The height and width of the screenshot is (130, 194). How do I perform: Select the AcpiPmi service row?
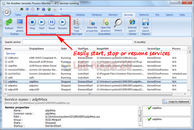tap(95, 66)
